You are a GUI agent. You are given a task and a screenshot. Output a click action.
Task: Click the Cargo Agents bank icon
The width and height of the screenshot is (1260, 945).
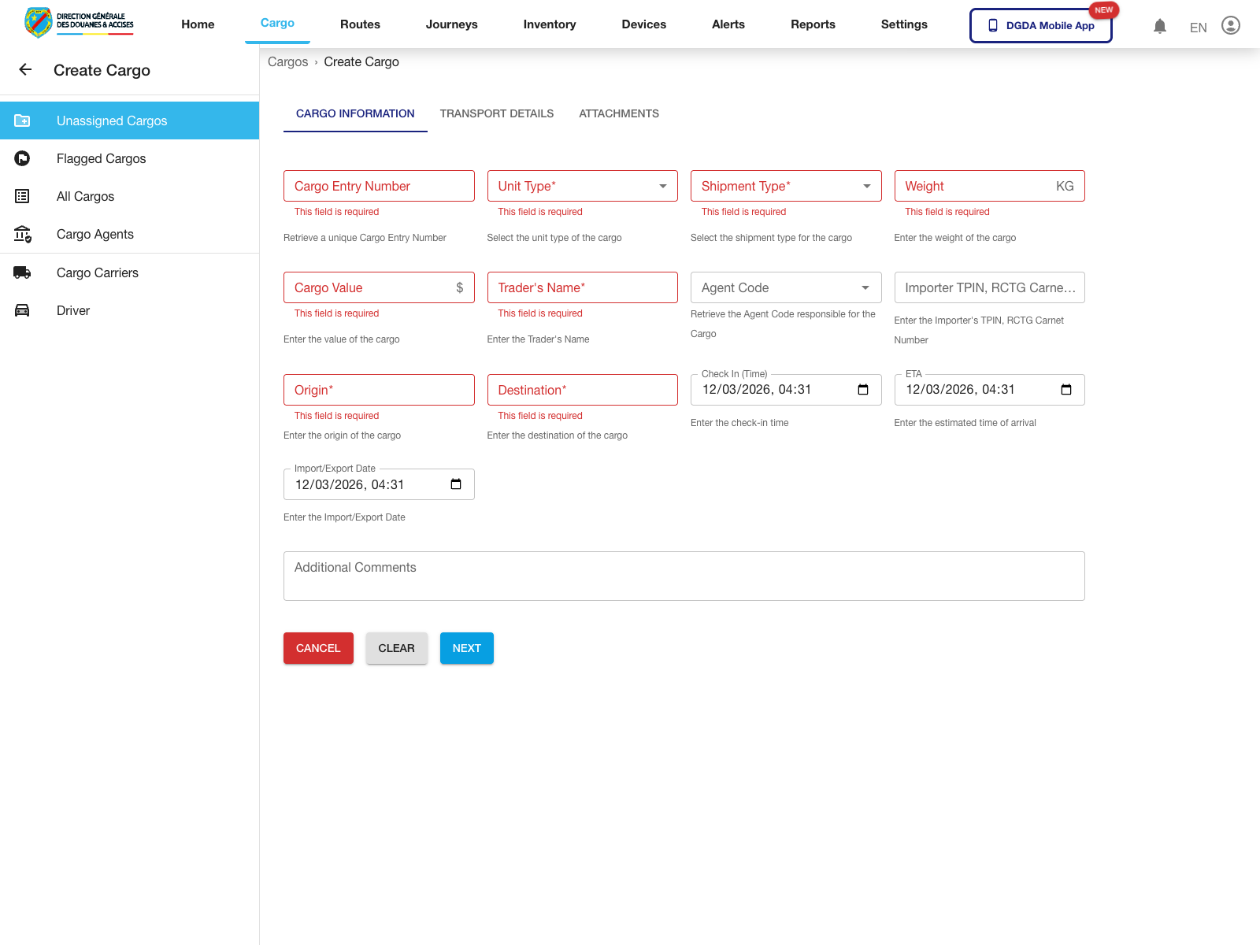(22, 234)
